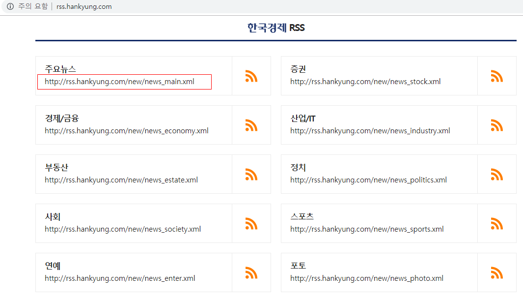Open the news_sports.xml feed link
Viewport: 523px width, 301px height.
click(367, 229)
